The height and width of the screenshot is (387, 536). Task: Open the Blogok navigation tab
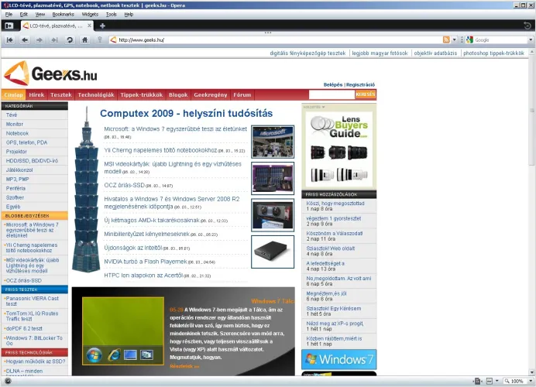(x=178, y=94)
